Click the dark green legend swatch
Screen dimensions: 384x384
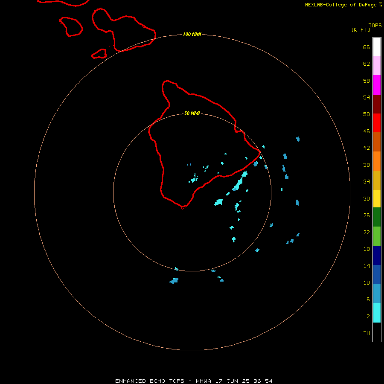(x=377, y=217)
